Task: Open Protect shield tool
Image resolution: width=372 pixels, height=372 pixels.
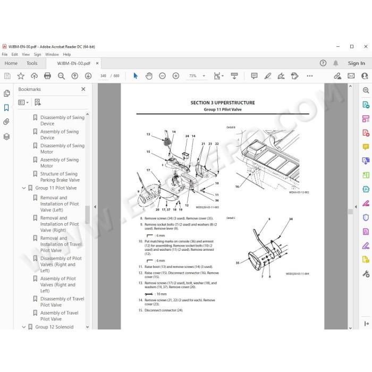Action: pyautogui.click(x=366, y=217)
